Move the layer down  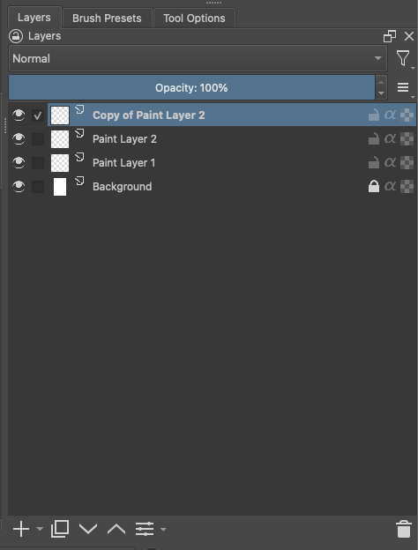88,529
